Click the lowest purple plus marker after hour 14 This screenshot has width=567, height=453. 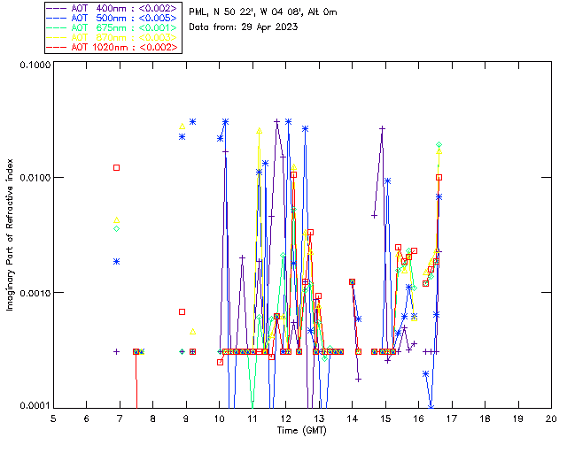click(358, 380)
